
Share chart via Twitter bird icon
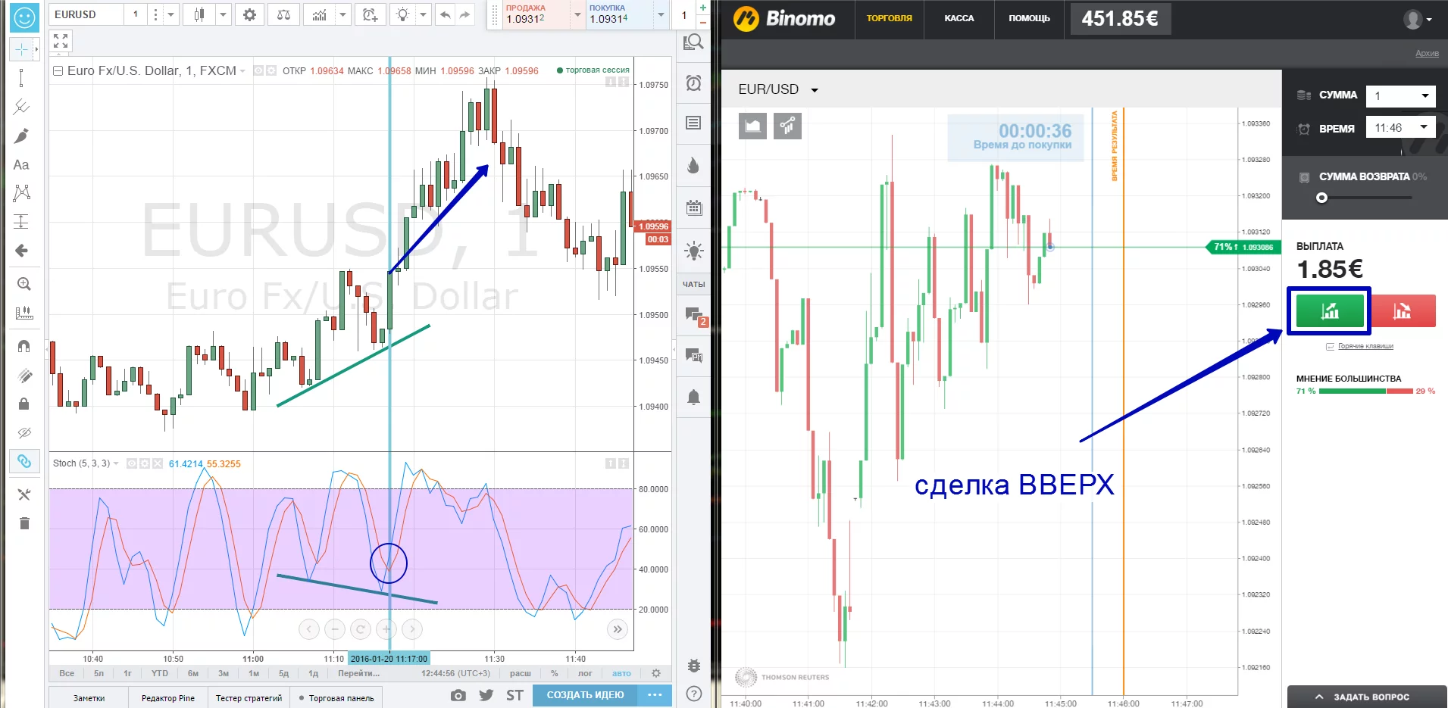point(486,695)
